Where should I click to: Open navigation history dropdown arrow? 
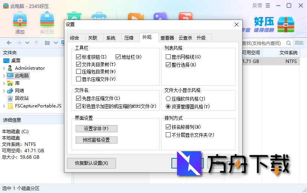27,43
